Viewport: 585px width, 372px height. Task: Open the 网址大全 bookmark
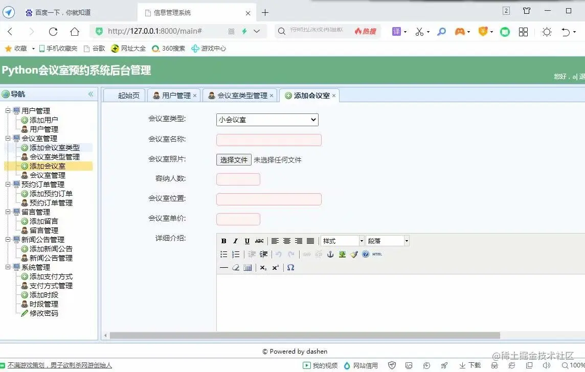pos(129,49)
